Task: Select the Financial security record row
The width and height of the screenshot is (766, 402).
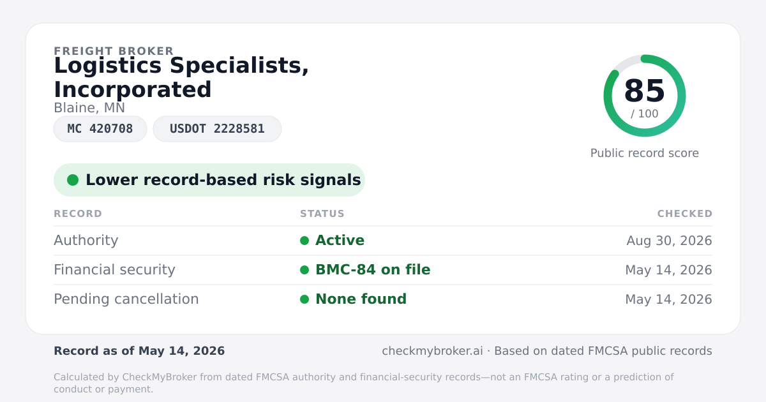Action: point(383,270)
